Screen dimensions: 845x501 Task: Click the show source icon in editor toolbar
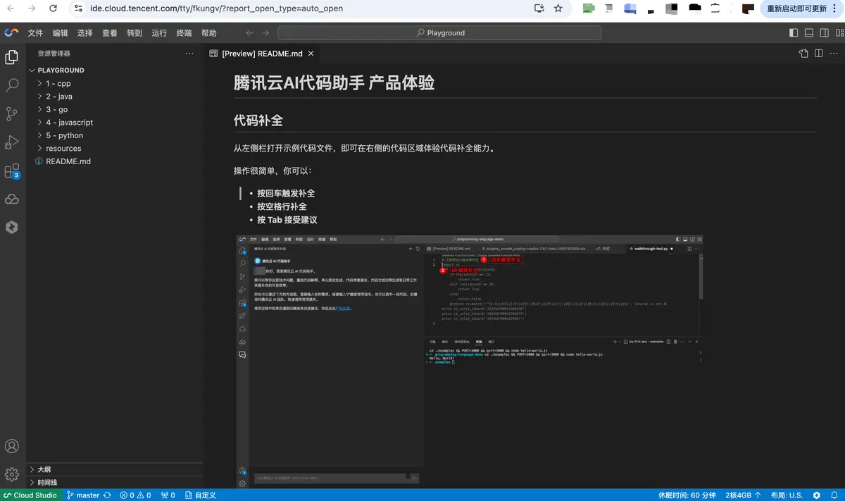(x=803, y=54)
